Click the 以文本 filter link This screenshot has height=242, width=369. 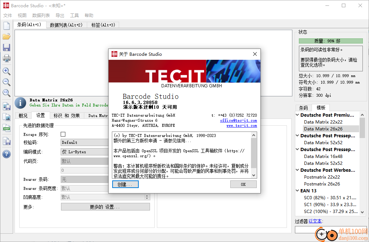click(x=315, y=221)
